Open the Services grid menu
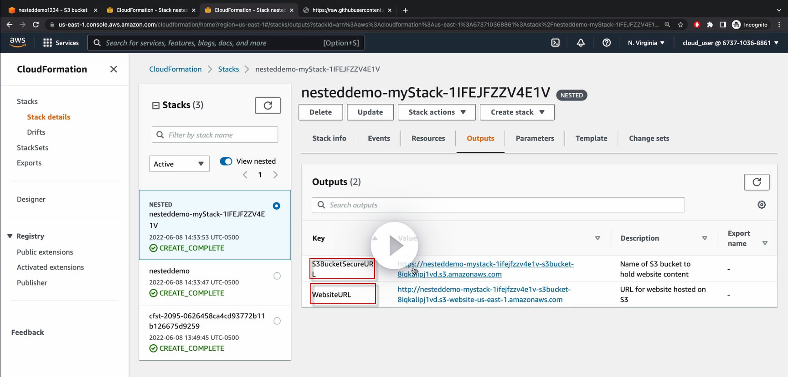This screenshot has height=377, width=788. [x=61, y=43]
